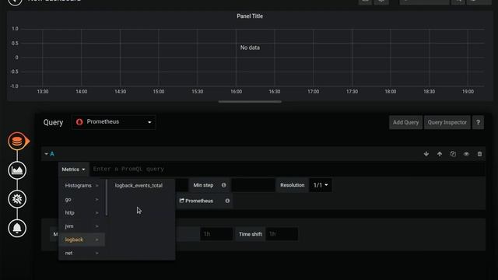Open the Alert tab bell icon

(17, 228)
